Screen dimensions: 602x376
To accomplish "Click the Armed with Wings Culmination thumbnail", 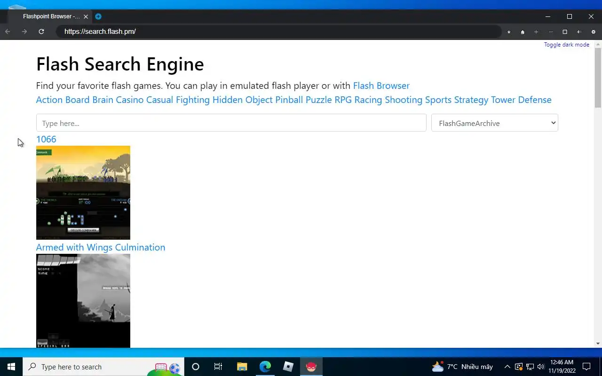I will point(83,301).
